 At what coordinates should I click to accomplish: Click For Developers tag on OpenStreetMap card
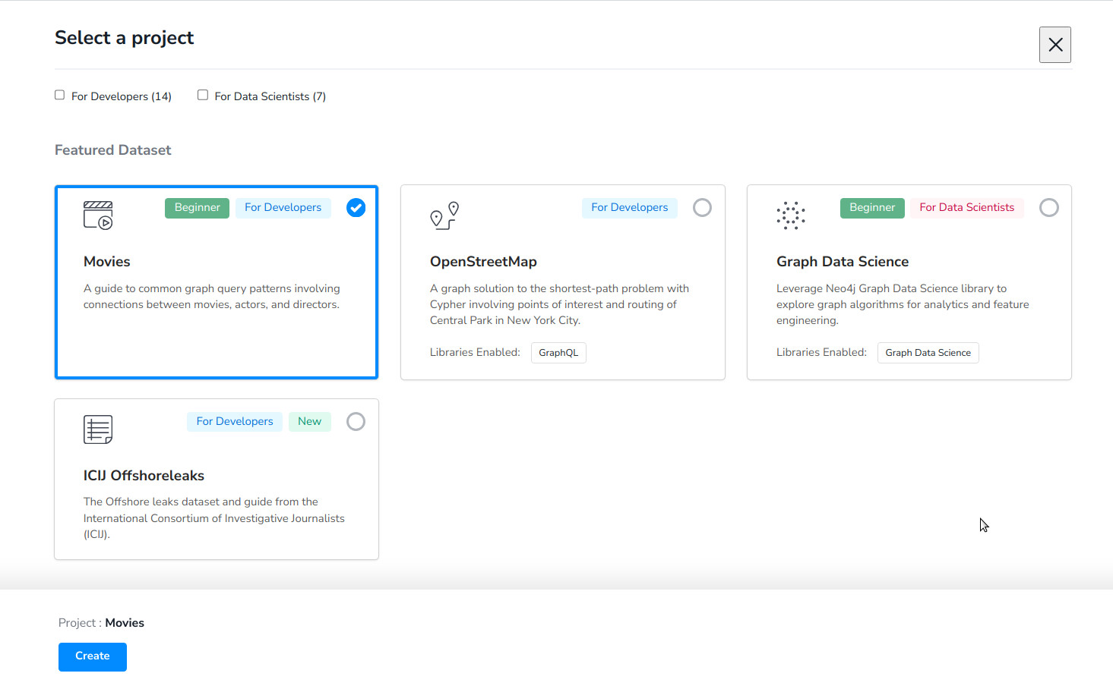coord(630,208)
